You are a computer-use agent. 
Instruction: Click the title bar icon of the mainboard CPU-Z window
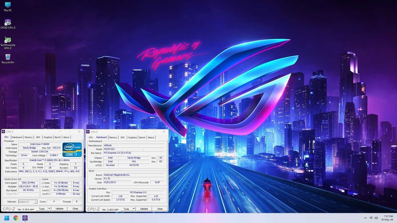click(88, 132)
